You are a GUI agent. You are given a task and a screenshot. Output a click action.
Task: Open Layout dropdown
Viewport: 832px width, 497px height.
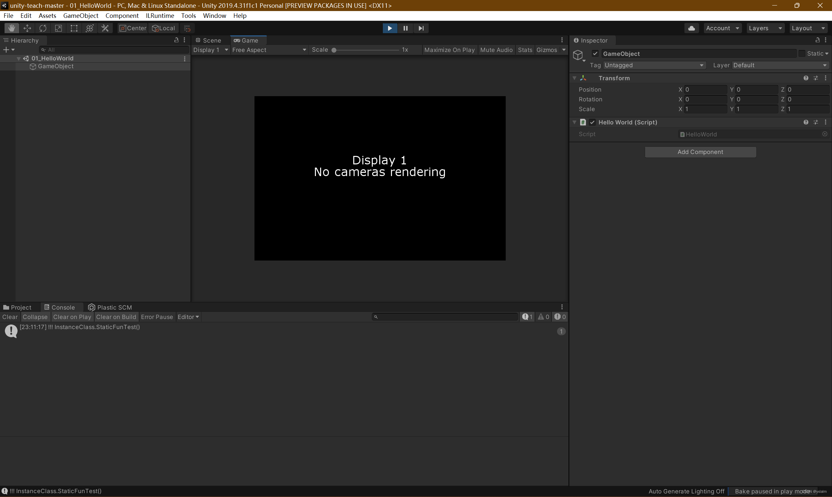pyautogui.click(x=808, y=28)
